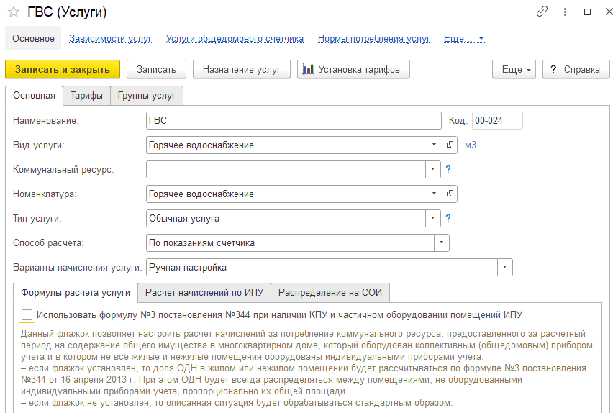The height and width of the screenshot is (413, 613).
Task: Add ГВС form to favorites star
Action: coord(14,12)
